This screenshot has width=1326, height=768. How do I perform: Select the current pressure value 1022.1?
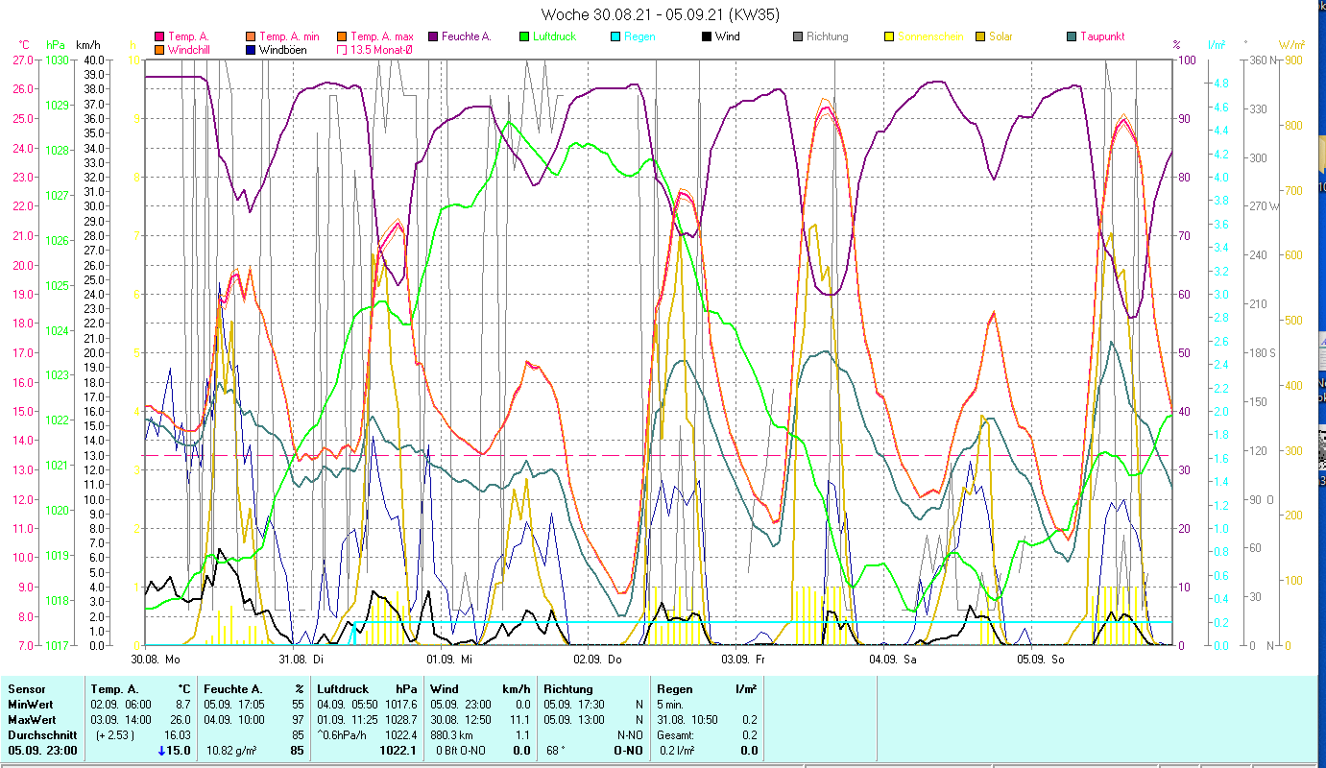click(x=398, y=751)
